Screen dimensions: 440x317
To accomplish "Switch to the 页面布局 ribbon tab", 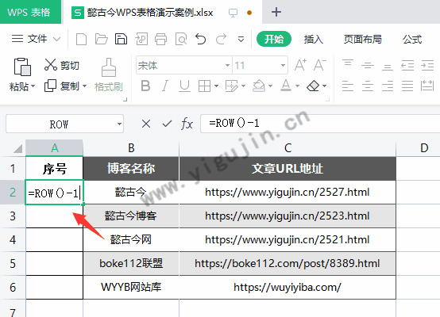I will 363,39.
